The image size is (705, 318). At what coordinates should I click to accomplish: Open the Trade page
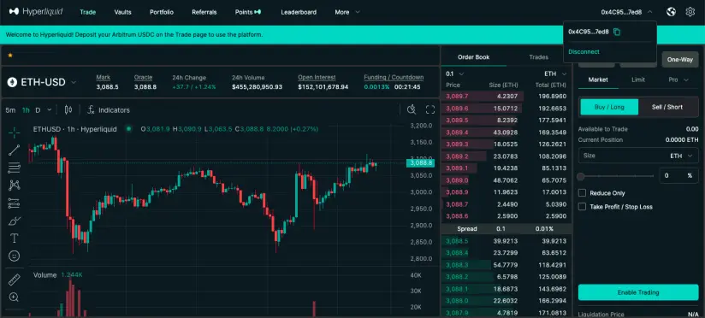click(87, 12)
